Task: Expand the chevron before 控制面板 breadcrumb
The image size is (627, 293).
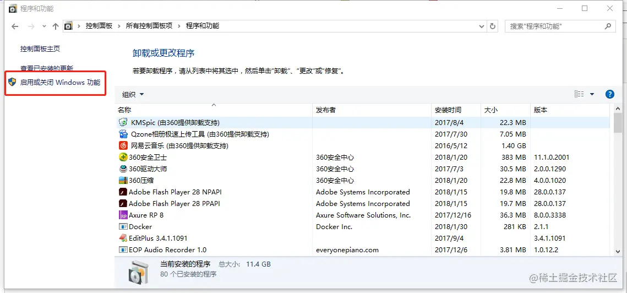Action: (x=79, y=26)
